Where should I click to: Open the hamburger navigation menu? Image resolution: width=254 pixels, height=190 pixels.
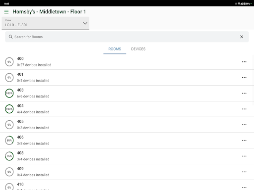point(6,12)
